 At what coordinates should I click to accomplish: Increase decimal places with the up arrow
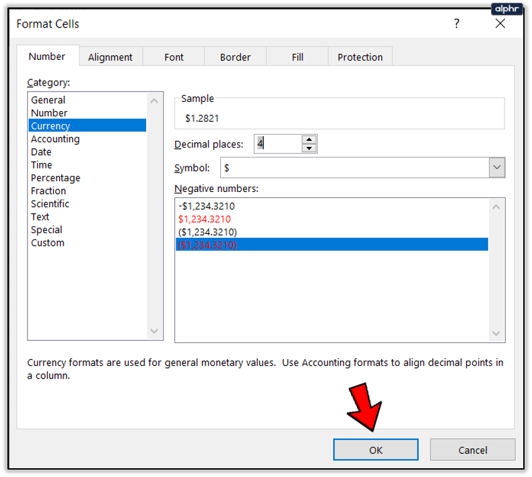click(308, 139)
